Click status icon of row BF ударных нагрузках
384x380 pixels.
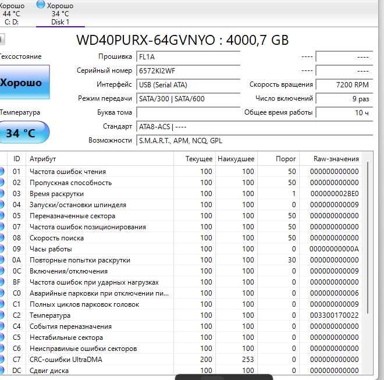click(2, 282)
